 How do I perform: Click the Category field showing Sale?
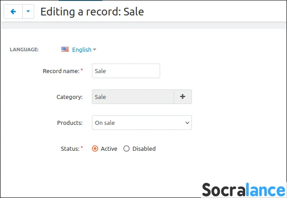coord(133,97)
